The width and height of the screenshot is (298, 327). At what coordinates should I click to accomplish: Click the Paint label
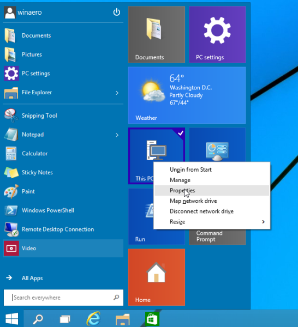(28, 191)
